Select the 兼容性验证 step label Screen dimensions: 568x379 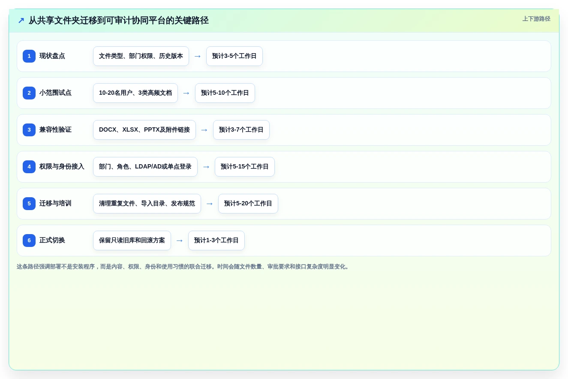tap(55, 130)
